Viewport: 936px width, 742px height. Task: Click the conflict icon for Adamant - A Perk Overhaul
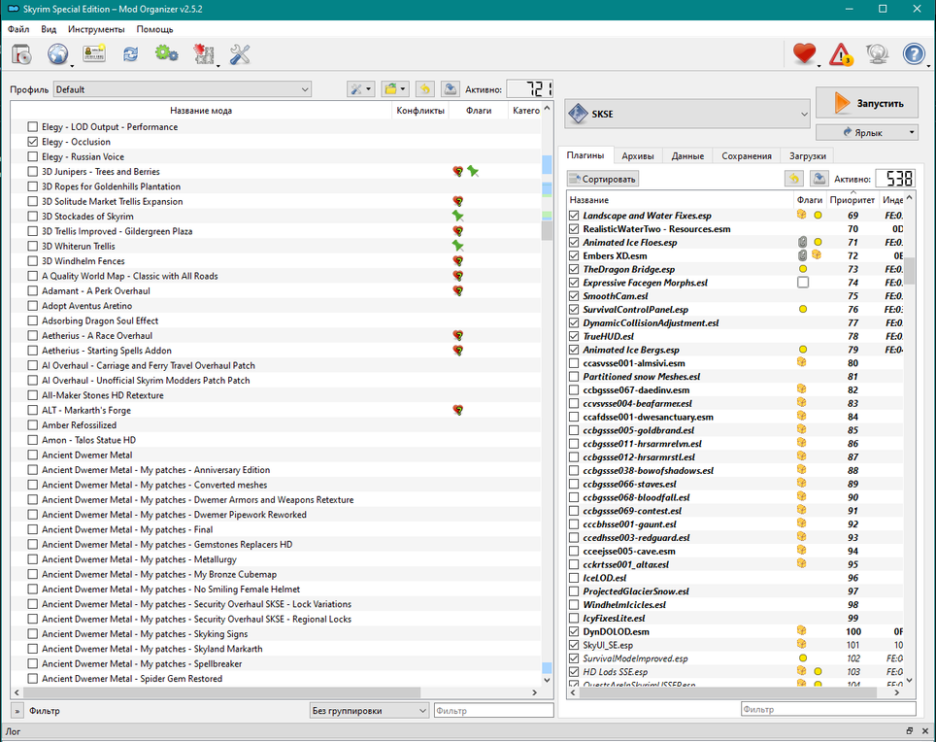tap(458, 290)
